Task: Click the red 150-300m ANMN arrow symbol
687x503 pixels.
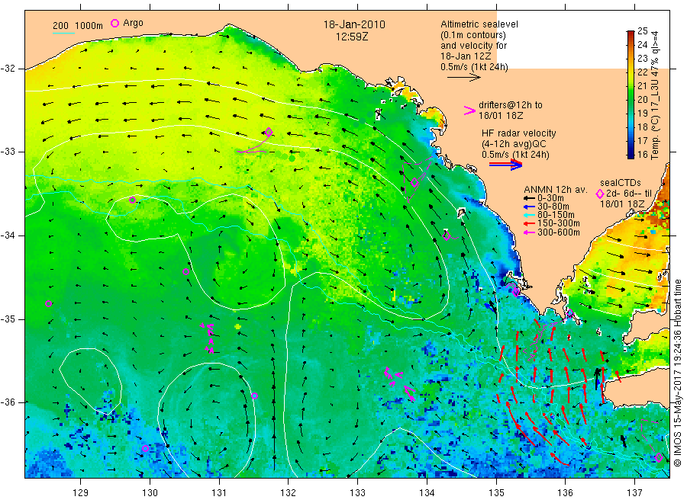Action: pos(529,223)
